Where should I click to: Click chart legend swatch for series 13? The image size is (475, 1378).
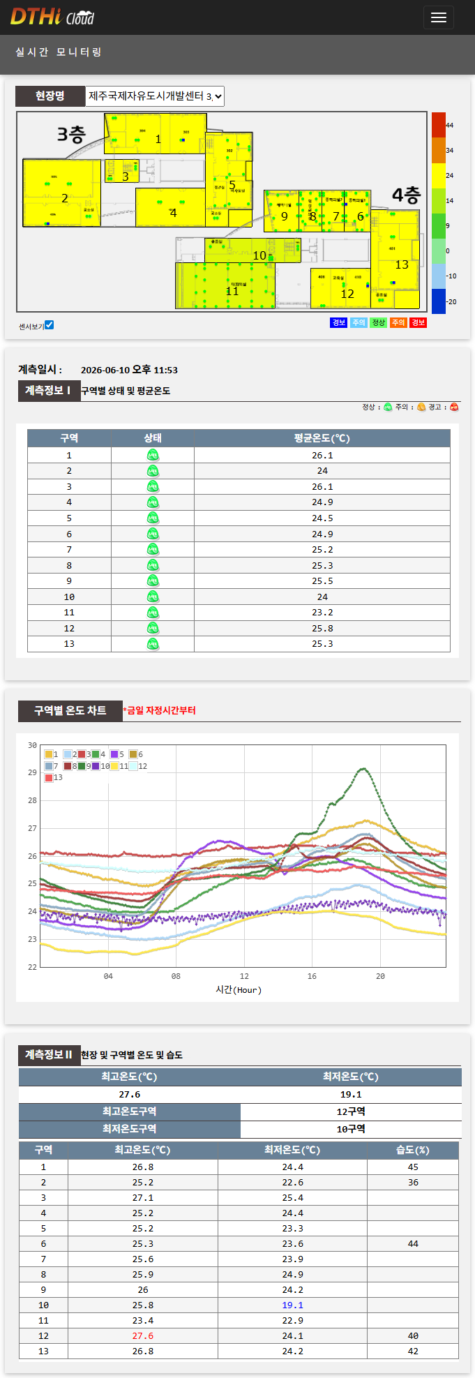point(49,777)
